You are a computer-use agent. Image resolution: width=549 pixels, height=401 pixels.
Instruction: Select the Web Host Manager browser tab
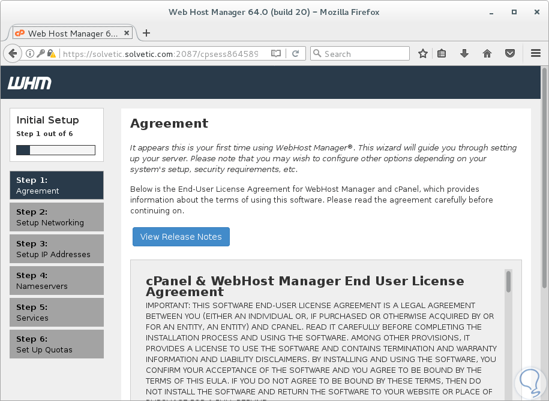(x=72, y=33)
